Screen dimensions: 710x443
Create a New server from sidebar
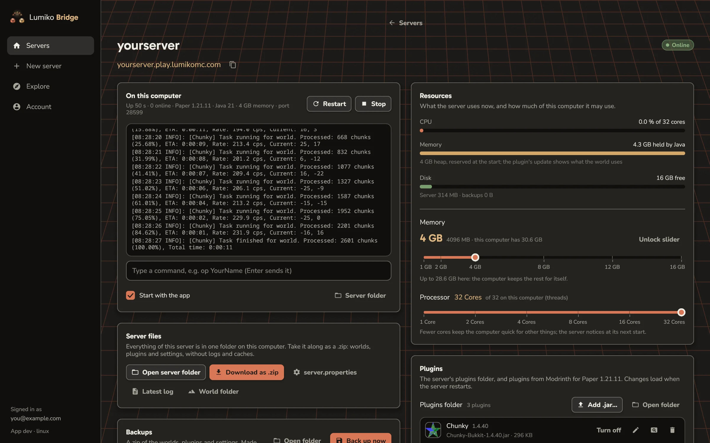(50, 66)
